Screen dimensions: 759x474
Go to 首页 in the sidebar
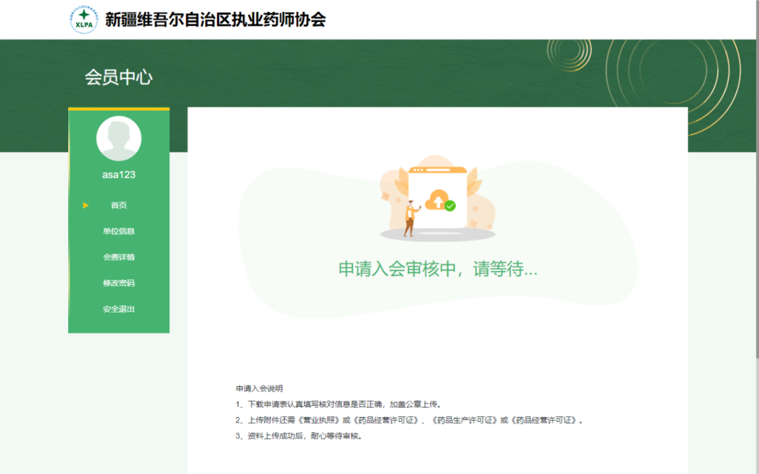119,205
